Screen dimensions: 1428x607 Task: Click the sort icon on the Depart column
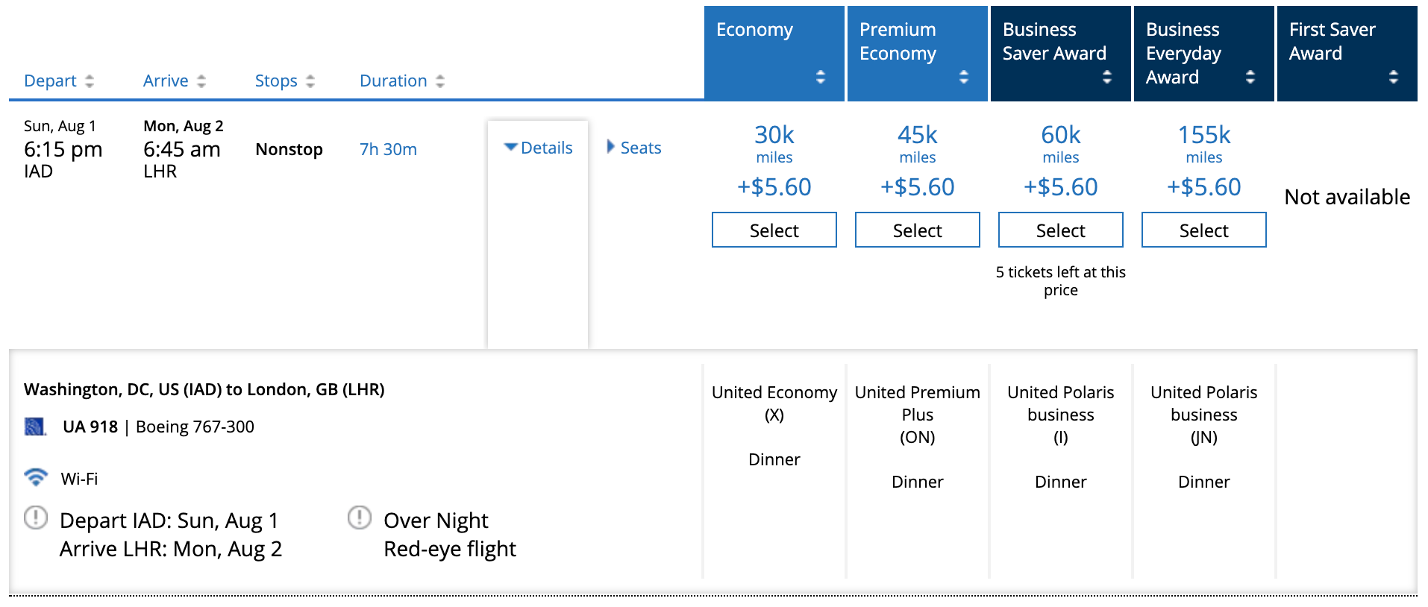click(90, 80)
